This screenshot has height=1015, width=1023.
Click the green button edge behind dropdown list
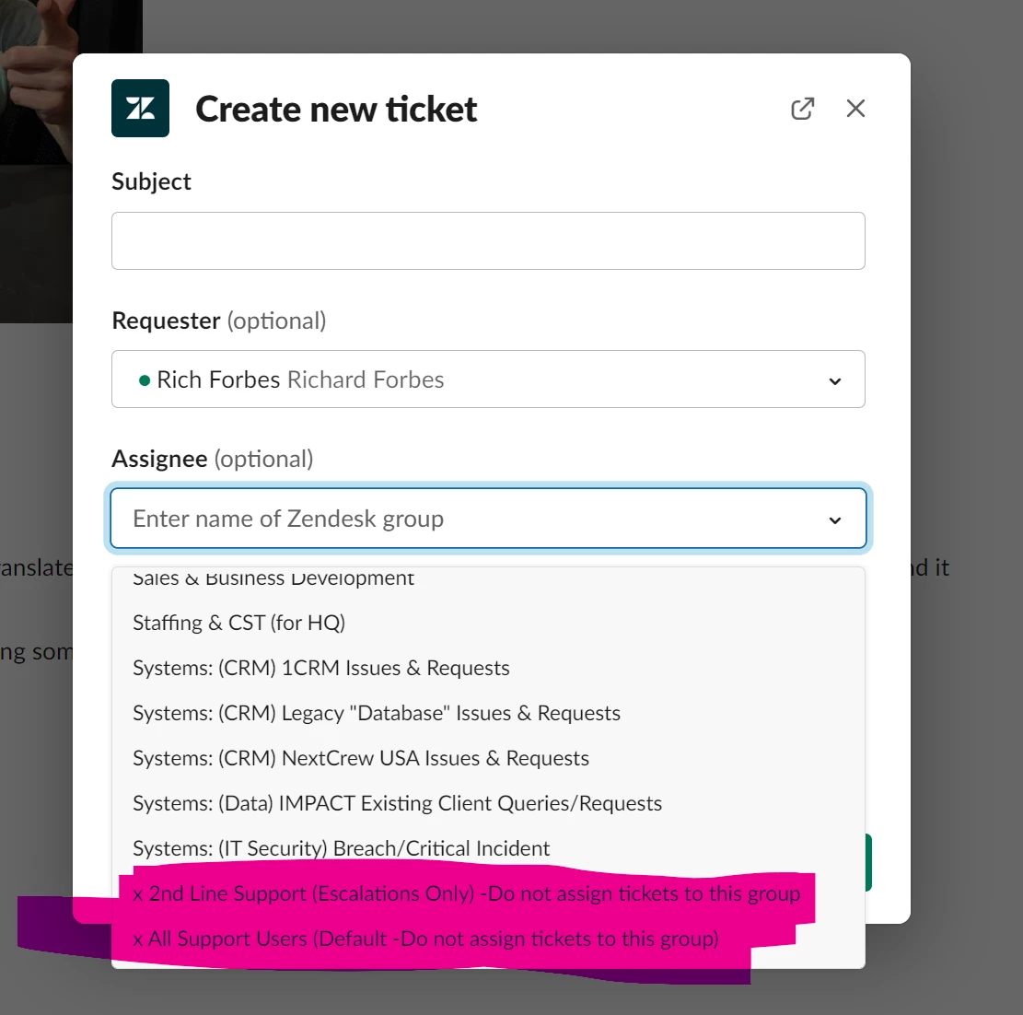pyautogui.click(x=868, y=862)
